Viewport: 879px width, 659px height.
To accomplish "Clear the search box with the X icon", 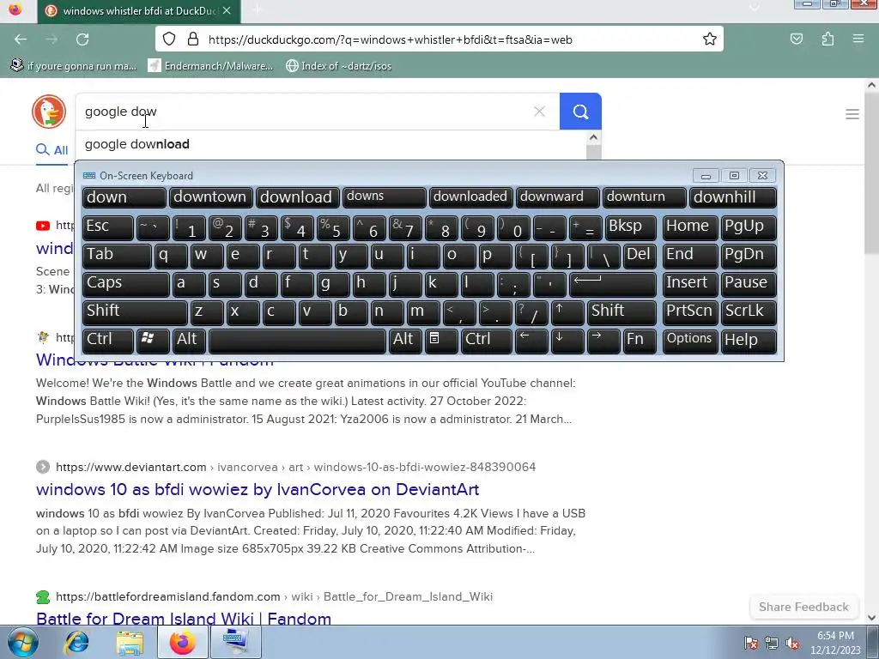I will (539, 112).
